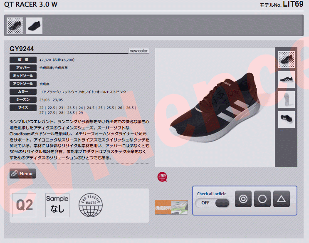The image size is (309, 243).
Task: Click the single-circle rating button
Action: tap(262, 199)
